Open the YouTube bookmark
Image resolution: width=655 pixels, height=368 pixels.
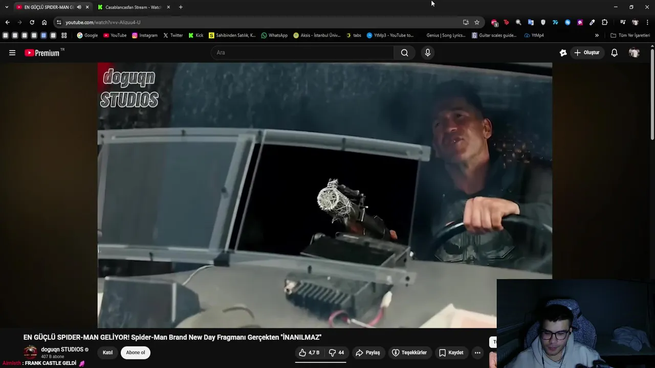pyautogui.click(x=115, y=35)
